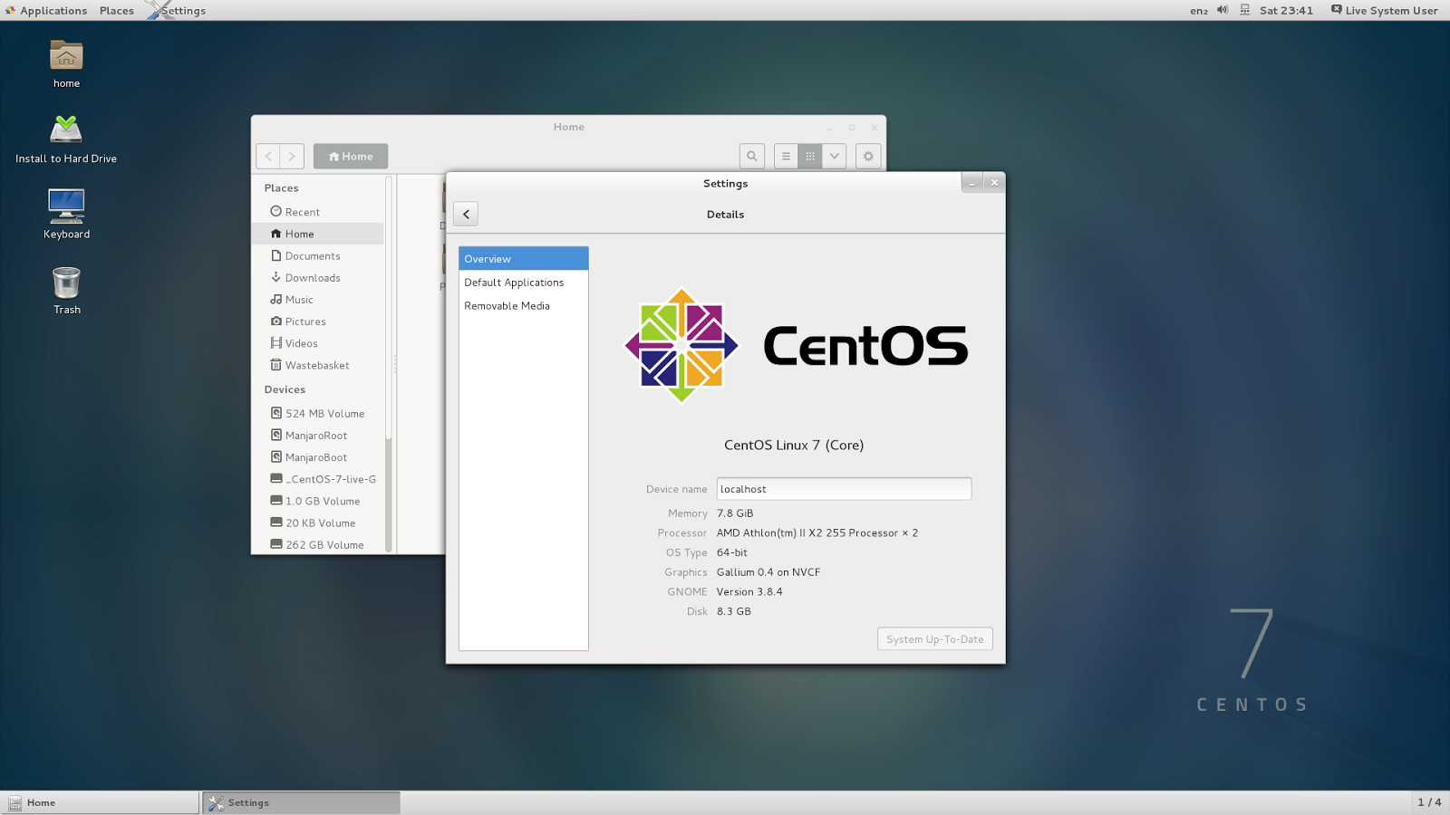The height and width of the screenshot is (815, 1450).
Task: Open the 1.0 GB Volume device
Action: tap(317, 501)
